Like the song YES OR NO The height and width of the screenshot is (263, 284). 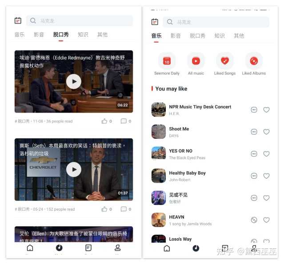pos(266,153)
